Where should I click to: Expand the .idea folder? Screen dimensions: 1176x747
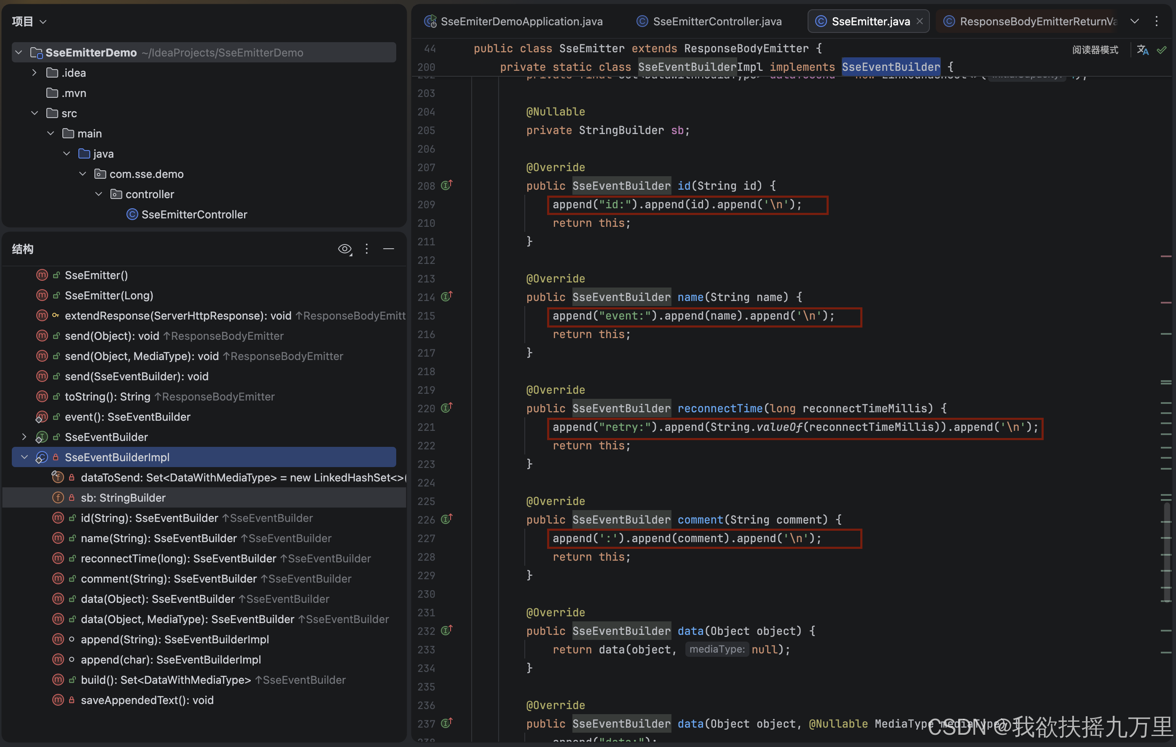point(34,73)
